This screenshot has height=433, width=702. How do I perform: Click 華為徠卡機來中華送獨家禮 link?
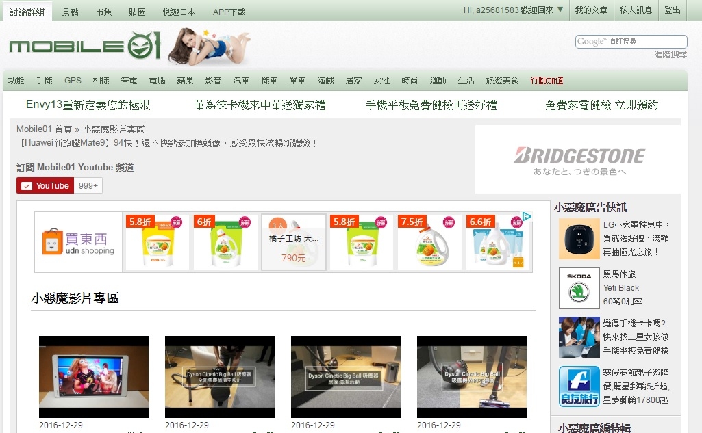pos(260,105)
